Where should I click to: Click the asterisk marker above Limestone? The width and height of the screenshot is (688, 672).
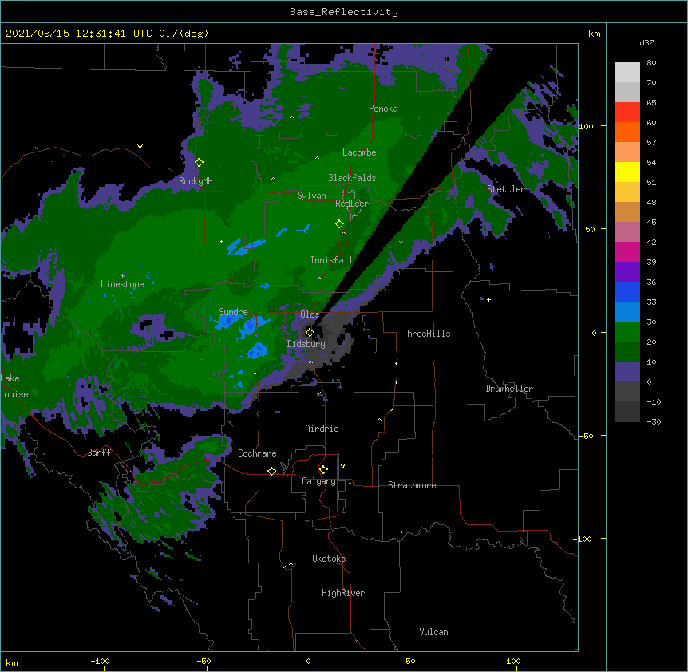click(x=122, y=276)
